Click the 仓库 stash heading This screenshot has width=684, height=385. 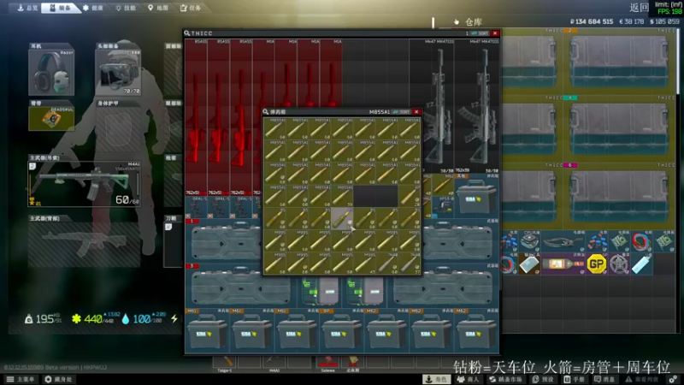click(474, 22)
